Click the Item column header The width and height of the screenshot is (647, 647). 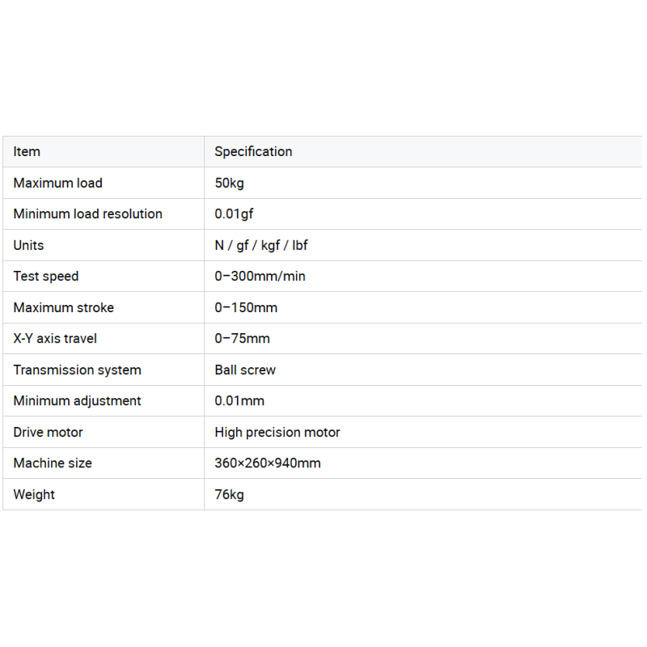coord(27,152)
